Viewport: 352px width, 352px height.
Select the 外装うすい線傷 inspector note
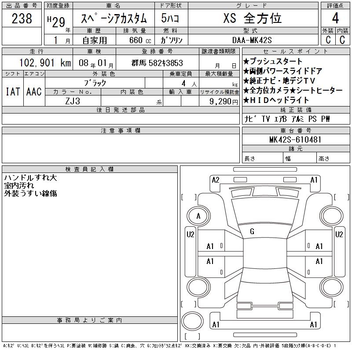31,193
